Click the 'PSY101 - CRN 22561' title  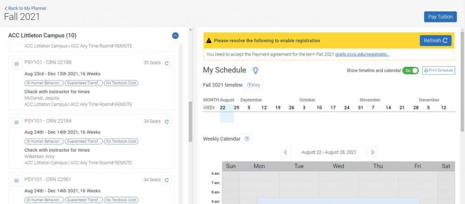click(48, 179)
